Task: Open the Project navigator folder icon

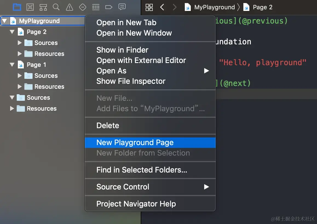Action: pyautogui.click(x=17, y=7)
